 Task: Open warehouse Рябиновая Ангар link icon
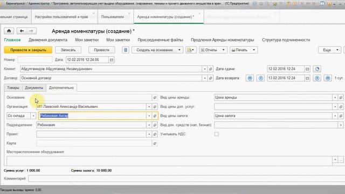tap(155, 116)
